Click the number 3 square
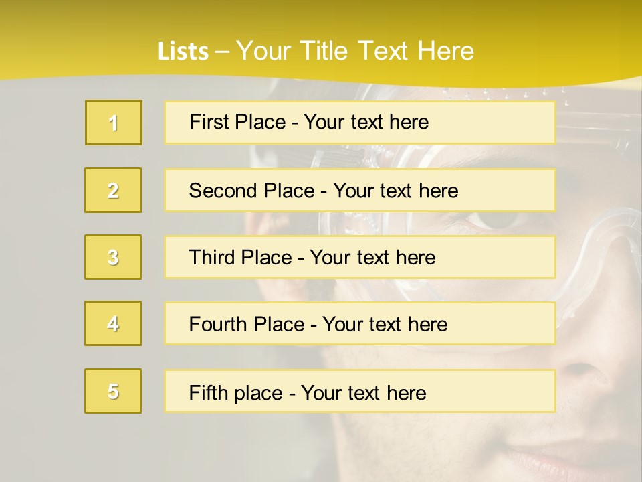 113,257
